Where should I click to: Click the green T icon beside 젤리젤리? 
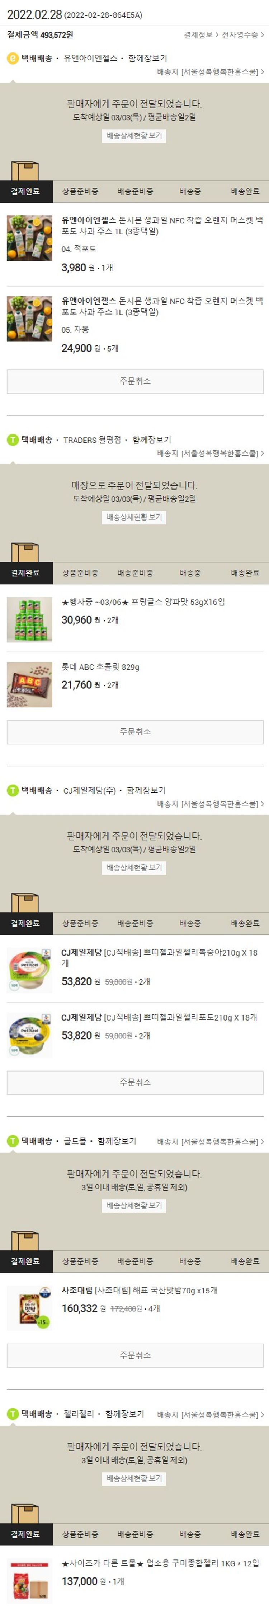coord(13,1414)
